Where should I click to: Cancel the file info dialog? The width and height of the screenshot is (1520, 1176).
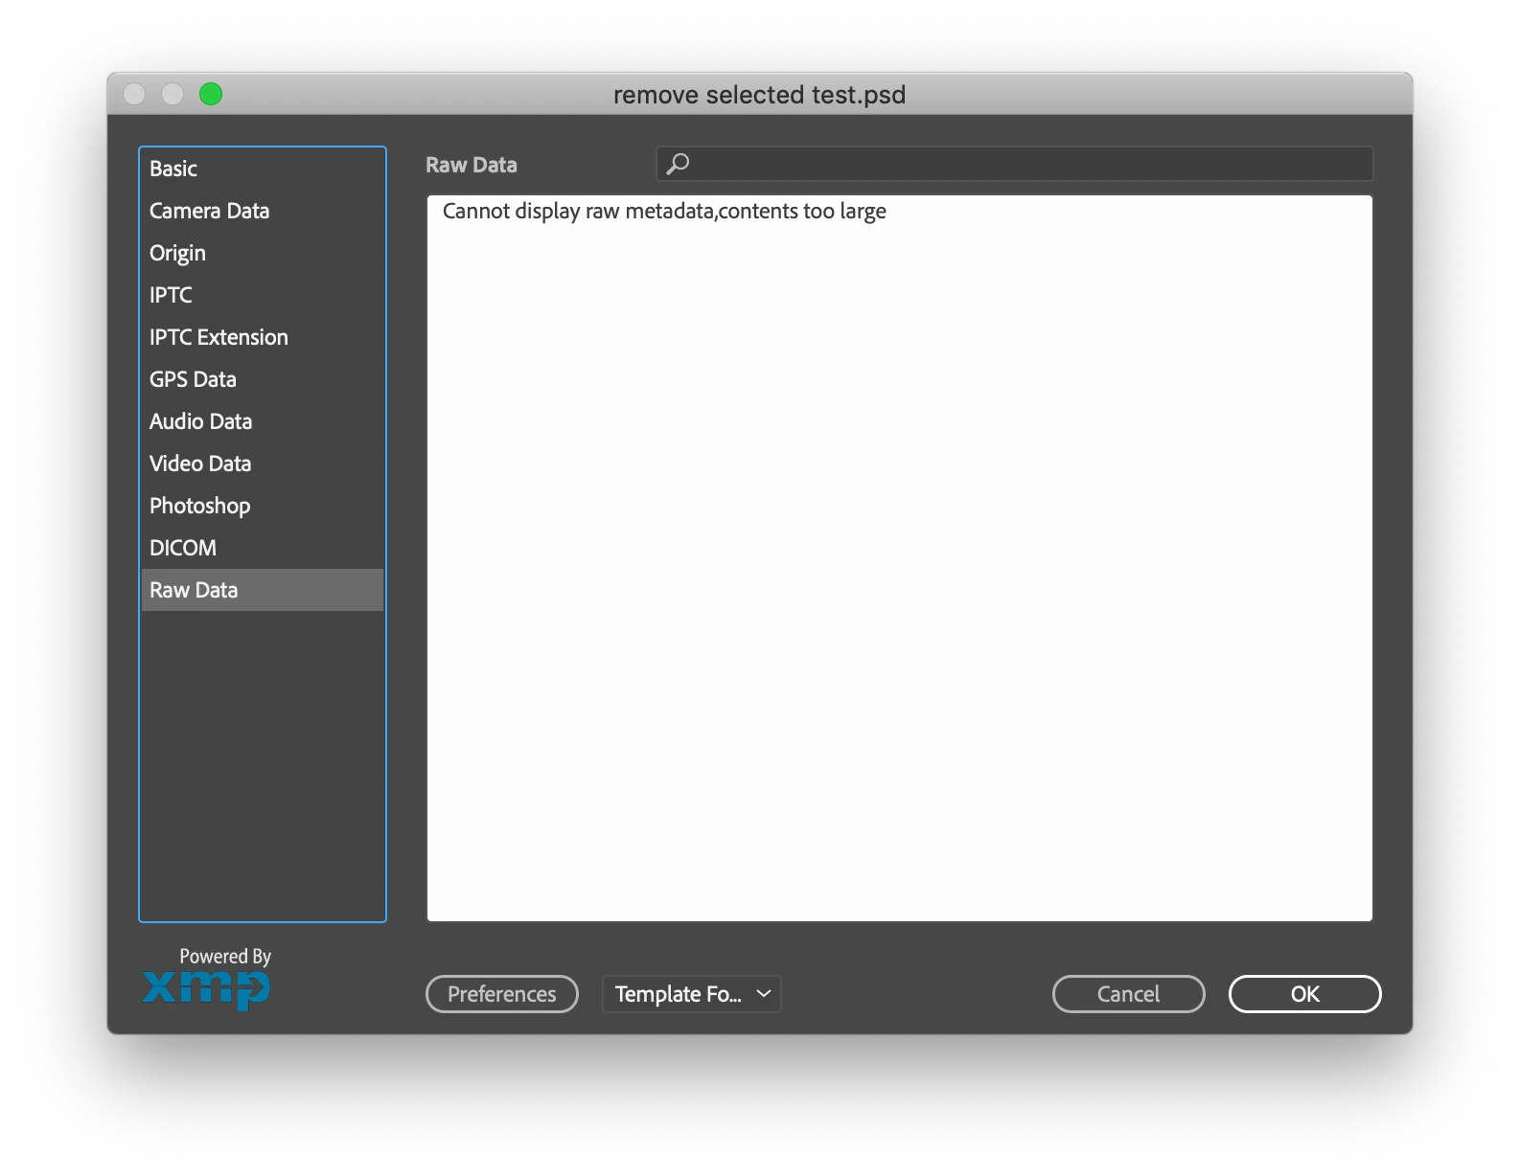click(x=1128, y=994)
